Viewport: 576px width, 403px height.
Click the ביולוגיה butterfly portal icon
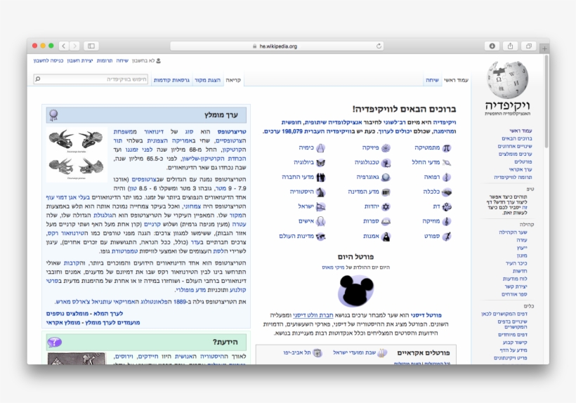(321, 163)
